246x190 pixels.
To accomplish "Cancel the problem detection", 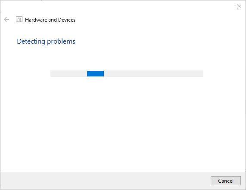I will pyautogui.click(x=226, y=181).
